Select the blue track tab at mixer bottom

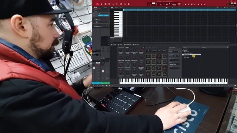point(96,83)
